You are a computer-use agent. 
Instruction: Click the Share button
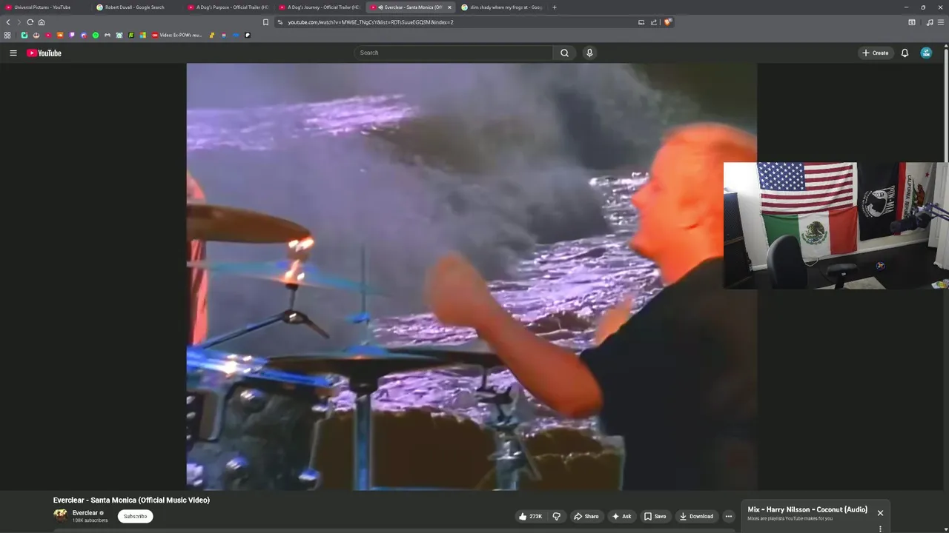[x=586, y=516]
